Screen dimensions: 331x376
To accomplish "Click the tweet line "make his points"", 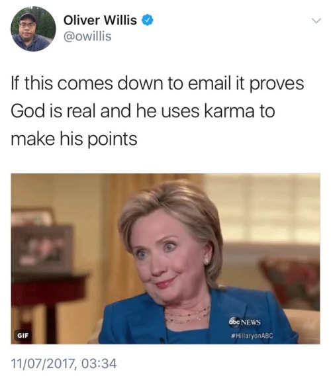I will point(74,139).
